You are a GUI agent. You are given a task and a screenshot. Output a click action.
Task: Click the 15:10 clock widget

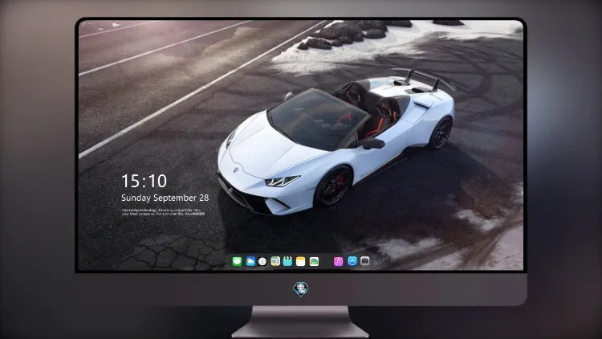pyautogui.click(x=144, y=181)
